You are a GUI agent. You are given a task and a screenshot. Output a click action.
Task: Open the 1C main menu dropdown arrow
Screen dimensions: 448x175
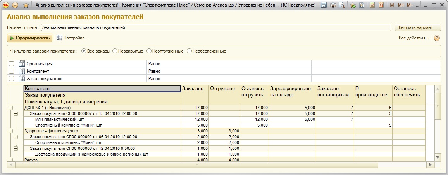[15, 5]
